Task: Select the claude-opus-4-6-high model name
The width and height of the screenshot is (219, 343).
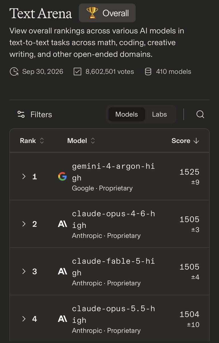Action: [113, 219]
